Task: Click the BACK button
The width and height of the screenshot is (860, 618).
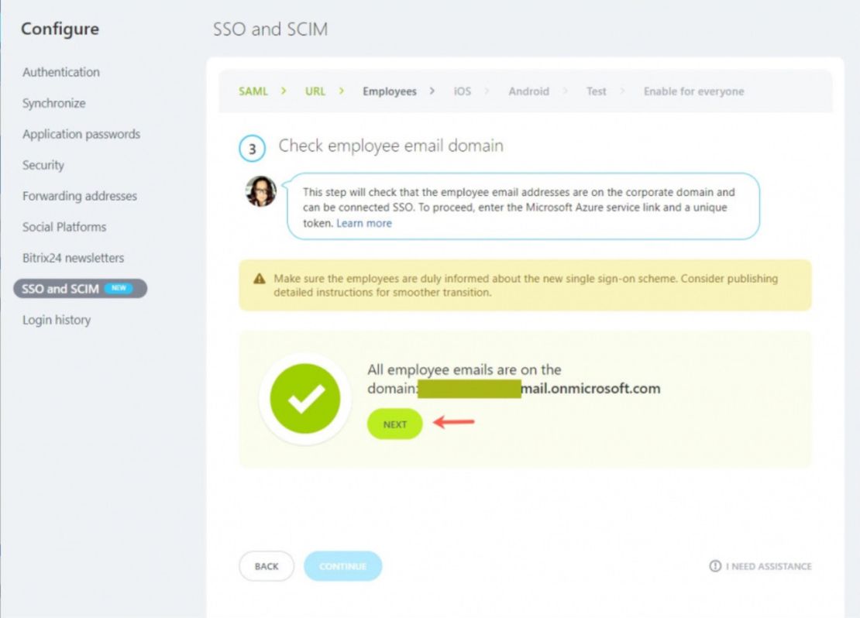Action: tap(267, 566)
